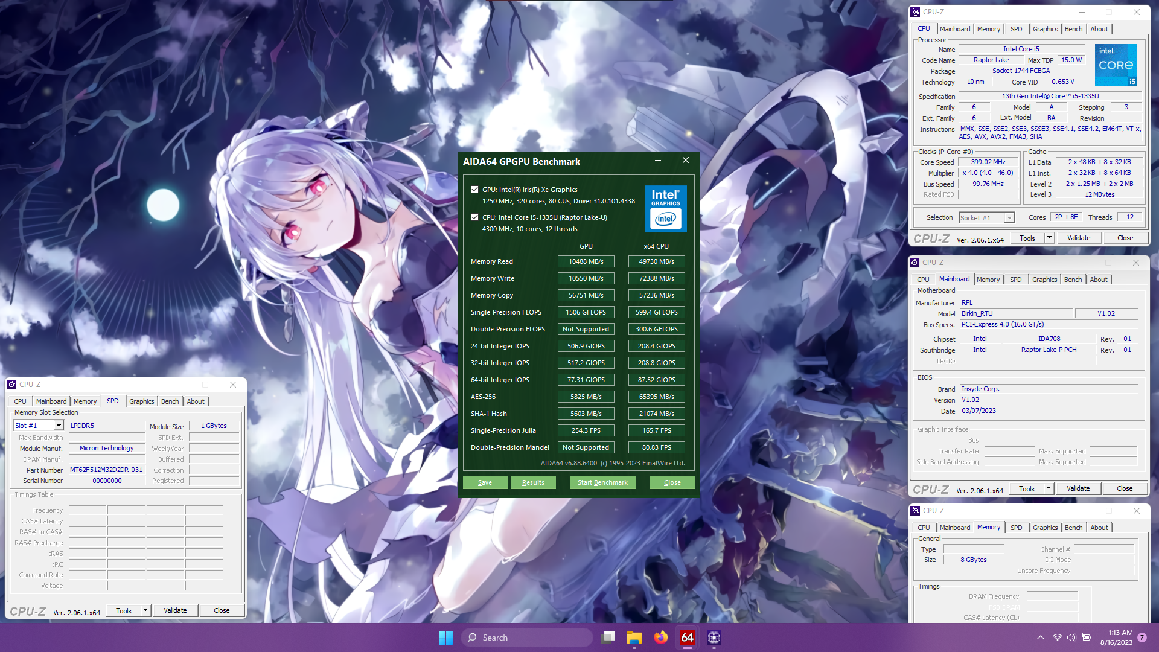
Task: Open File Explorer from the taskbar
Action: pyautogui.click(x=634, y=638)
